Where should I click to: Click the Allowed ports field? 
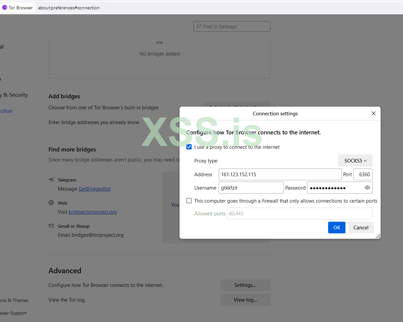click(300, 213)
